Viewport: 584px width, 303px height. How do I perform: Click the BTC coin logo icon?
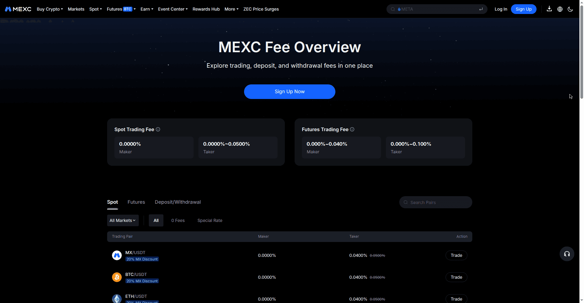pos(117,277)
